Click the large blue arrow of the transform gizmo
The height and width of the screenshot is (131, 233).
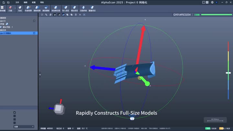[x=103, y=68]
